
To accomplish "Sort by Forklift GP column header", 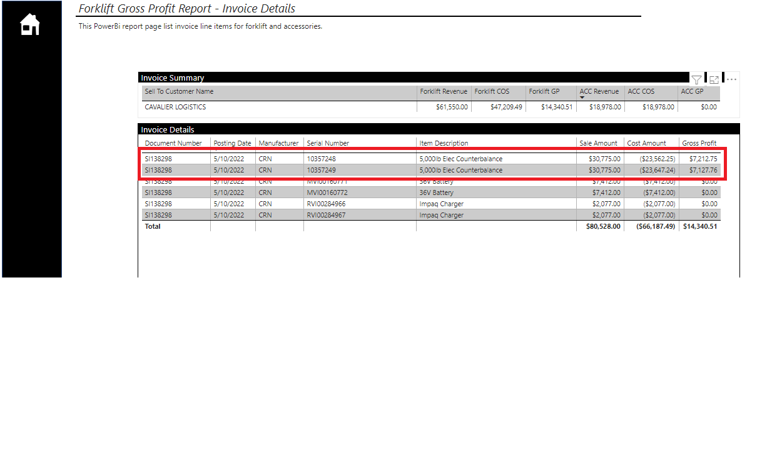I will click(544, 91).
